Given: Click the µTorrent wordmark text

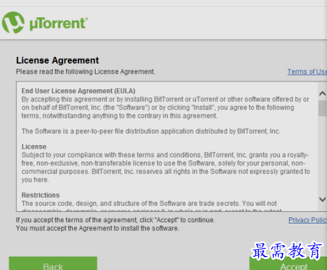Looking at the screenshot, I should click(x=59, y=23).
